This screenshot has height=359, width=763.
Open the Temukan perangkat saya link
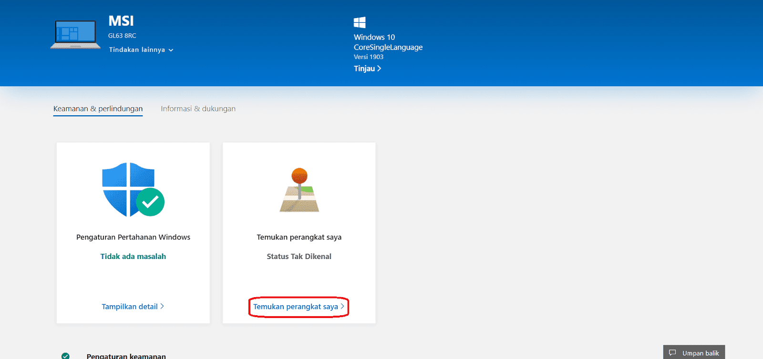coord(299,307)
